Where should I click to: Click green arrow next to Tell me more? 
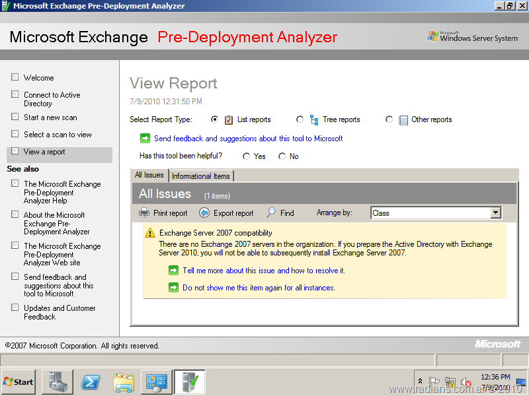(173, 271)
